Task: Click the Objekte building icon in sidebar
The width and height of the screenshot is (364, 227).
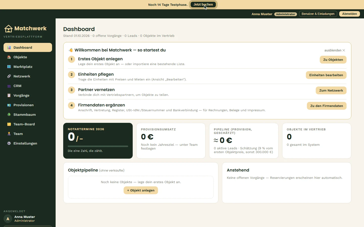Action: pyautogui.click(x=9, y=57)
